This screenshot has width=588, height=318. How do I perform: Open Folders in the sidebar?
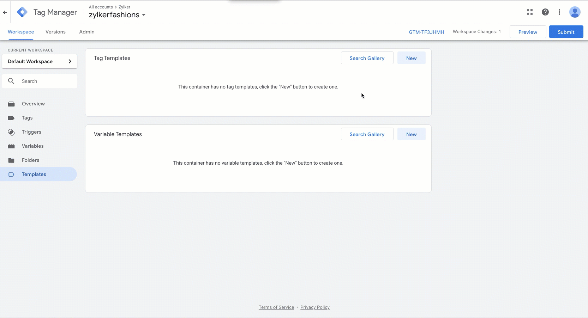coord(38,160)
